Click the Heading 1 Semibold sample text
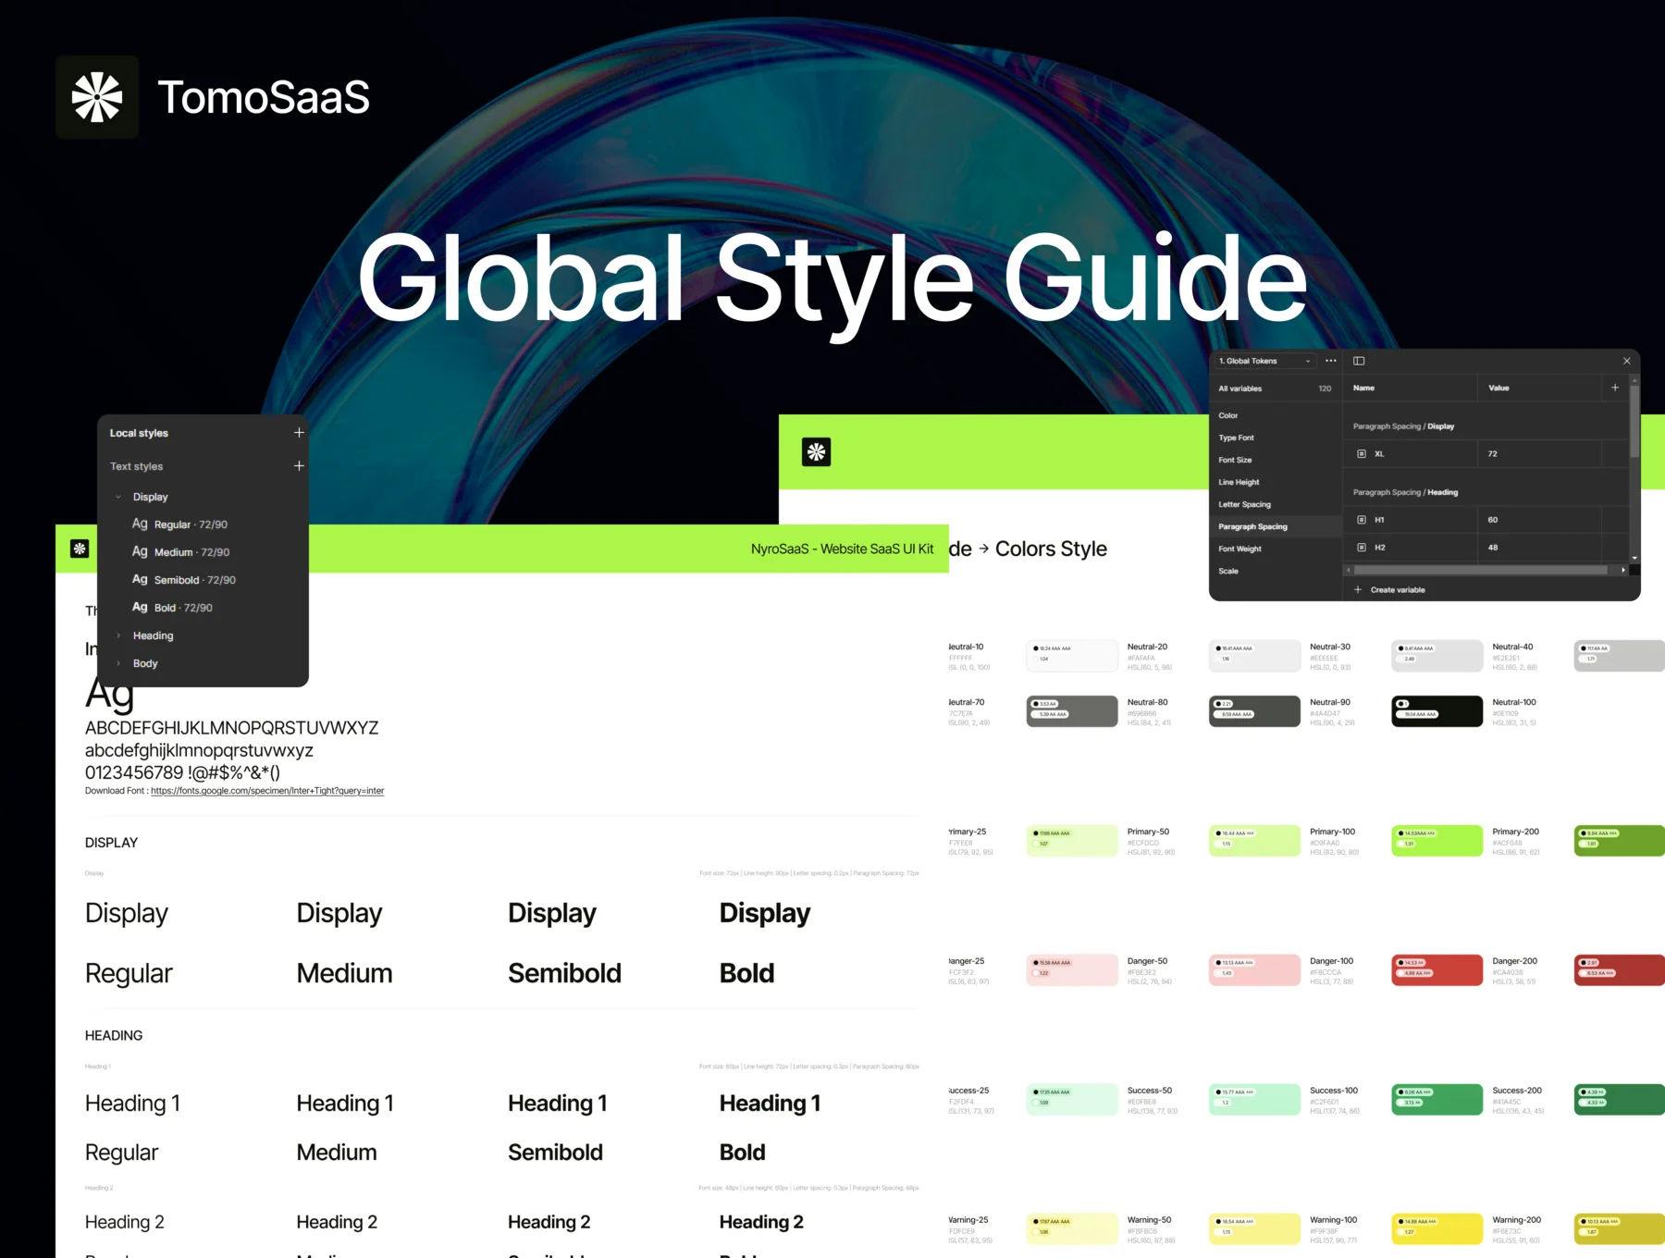This screenshot has height=1258, width=1665. 557,1104
